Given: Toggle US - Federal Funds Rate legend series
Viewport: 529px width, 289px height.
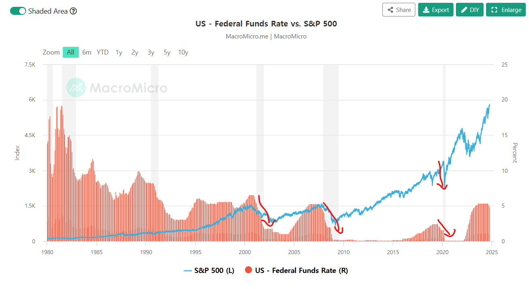Looking at the screenshot, I should (296, 271).
